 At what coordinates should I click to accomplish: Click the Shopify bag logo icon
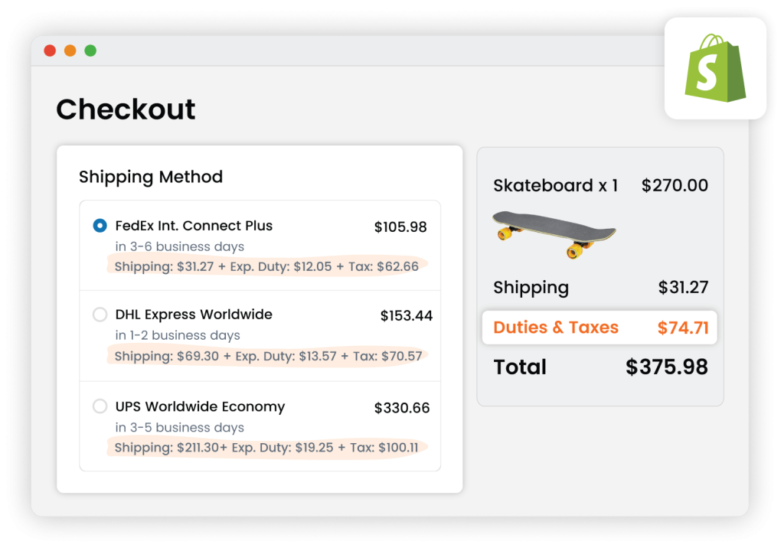tap(715, 68)
